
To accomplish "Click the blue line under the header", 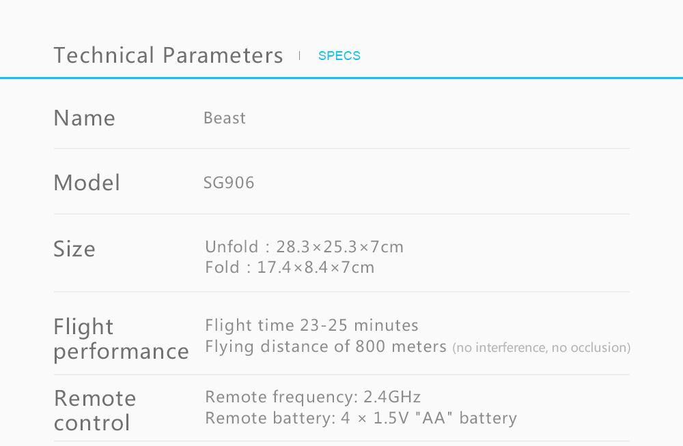I will click(x=341, y=78).
